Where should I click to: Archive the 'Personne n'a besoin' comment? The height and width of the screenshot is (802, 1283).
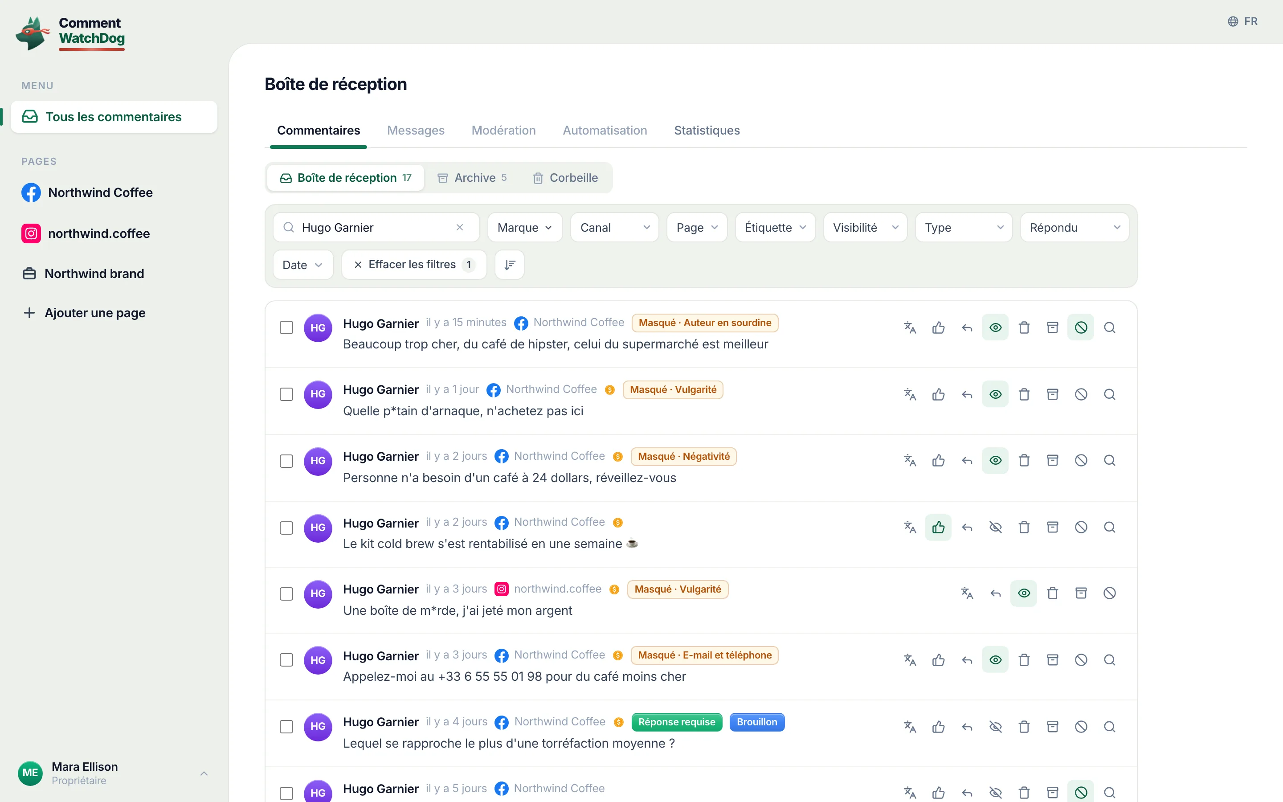point(1053,460)
